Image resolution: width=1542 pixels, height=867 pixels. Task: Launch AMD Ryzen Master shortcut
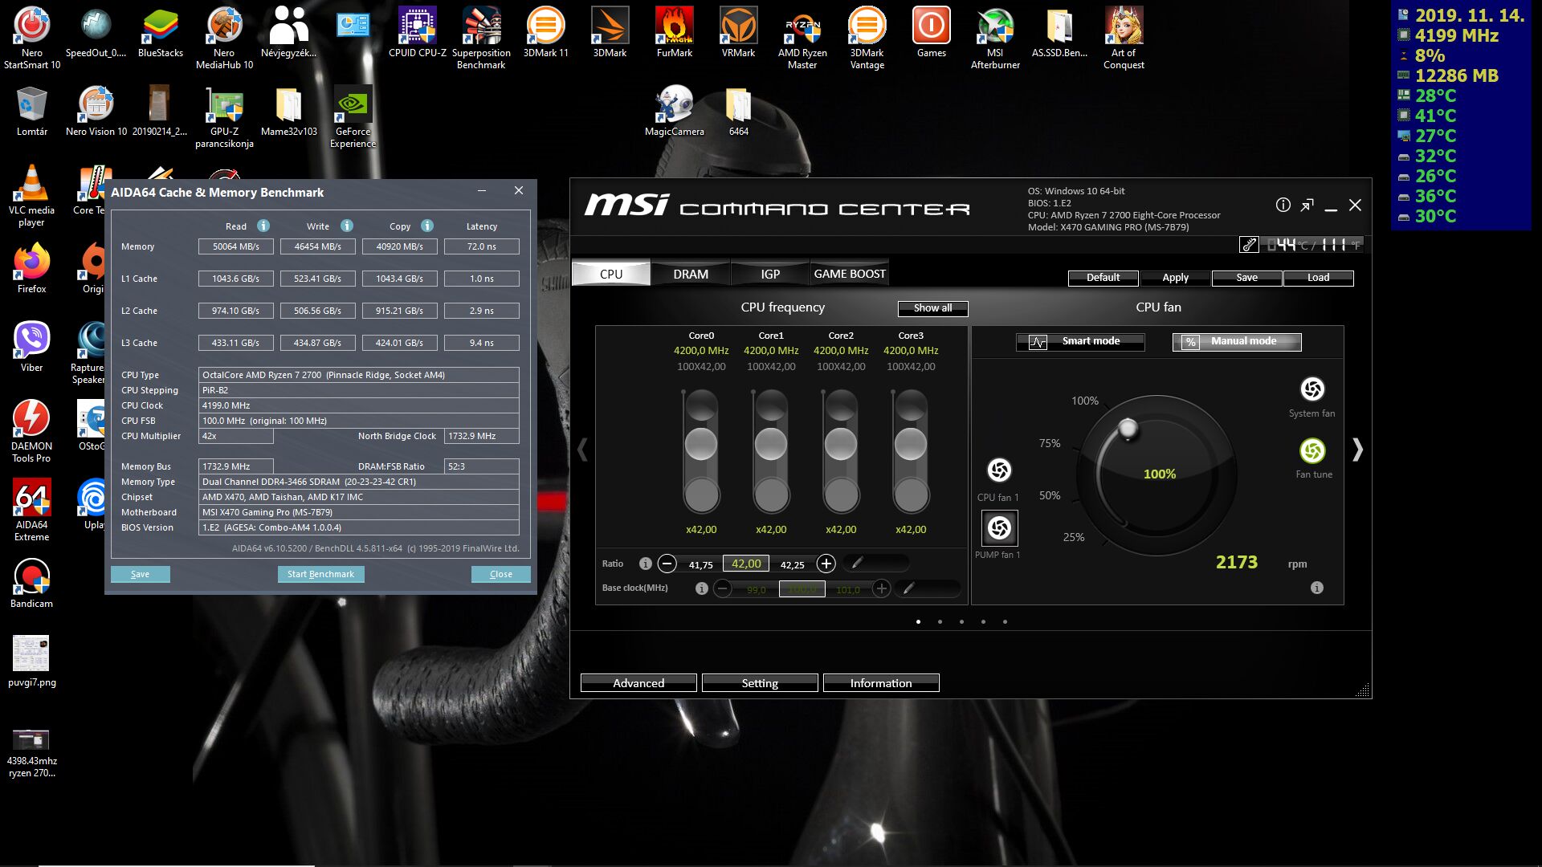pos(802,38)
